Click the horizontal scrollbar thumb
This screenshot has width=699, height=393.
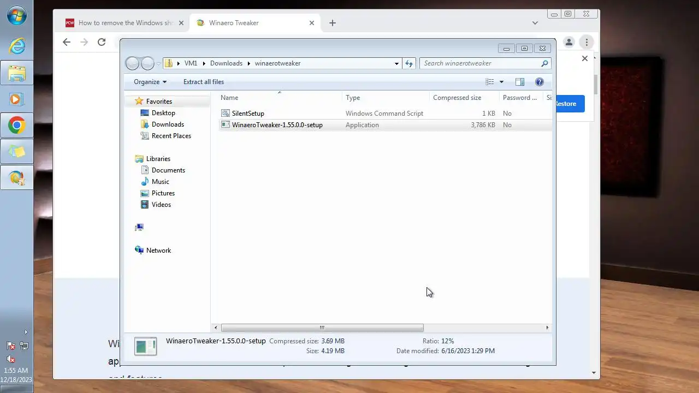322,327
